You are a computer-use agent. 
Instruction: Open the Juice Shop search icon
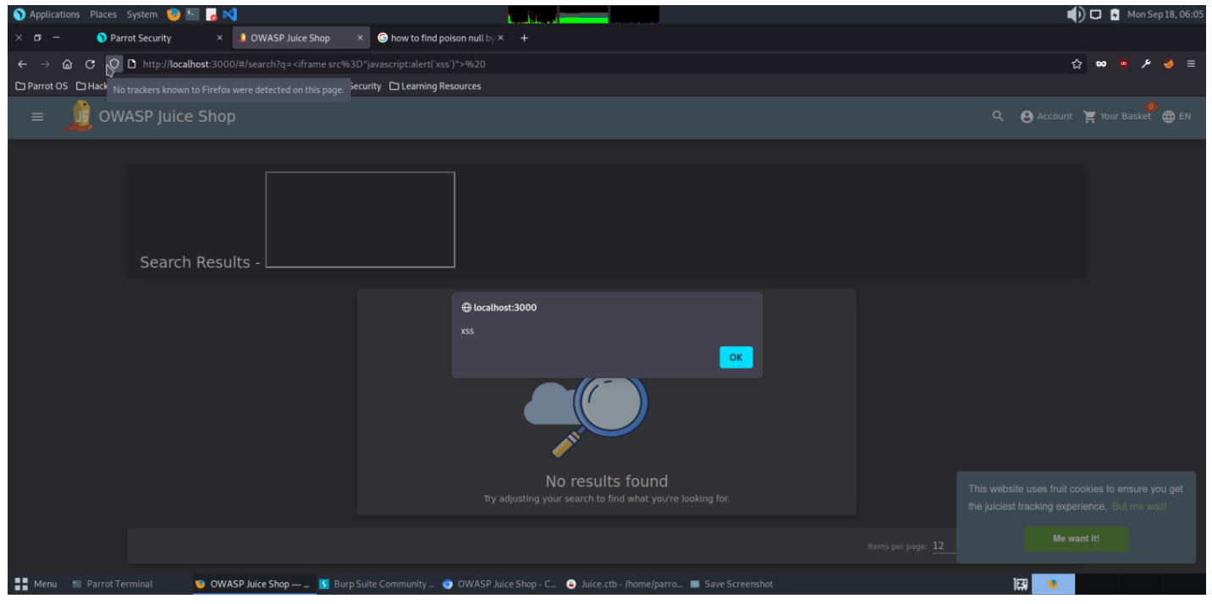point(998,117)
